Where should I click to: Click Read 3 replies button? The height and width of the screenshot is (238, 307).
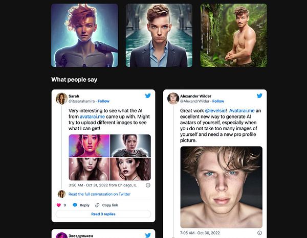click(x=103, y=214)
